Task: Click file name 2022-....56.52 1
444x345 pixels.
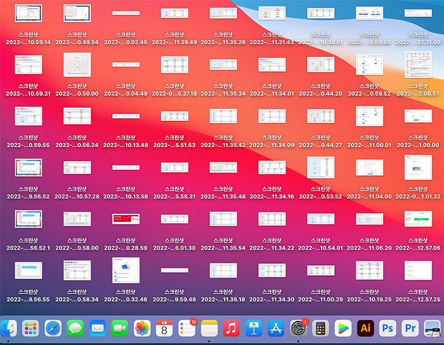Action: click(29, 248)
